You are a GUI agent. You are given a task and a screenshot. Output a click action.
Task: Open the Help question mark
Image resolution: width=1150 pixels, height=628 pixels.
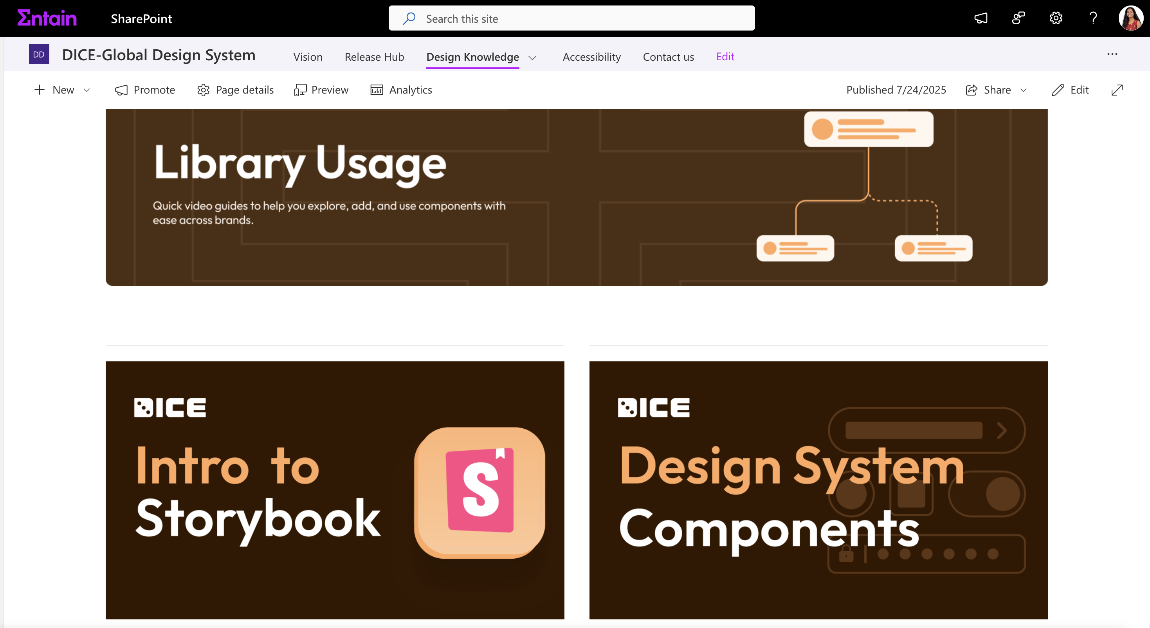pyautogui.click(x=1093, y=18)
